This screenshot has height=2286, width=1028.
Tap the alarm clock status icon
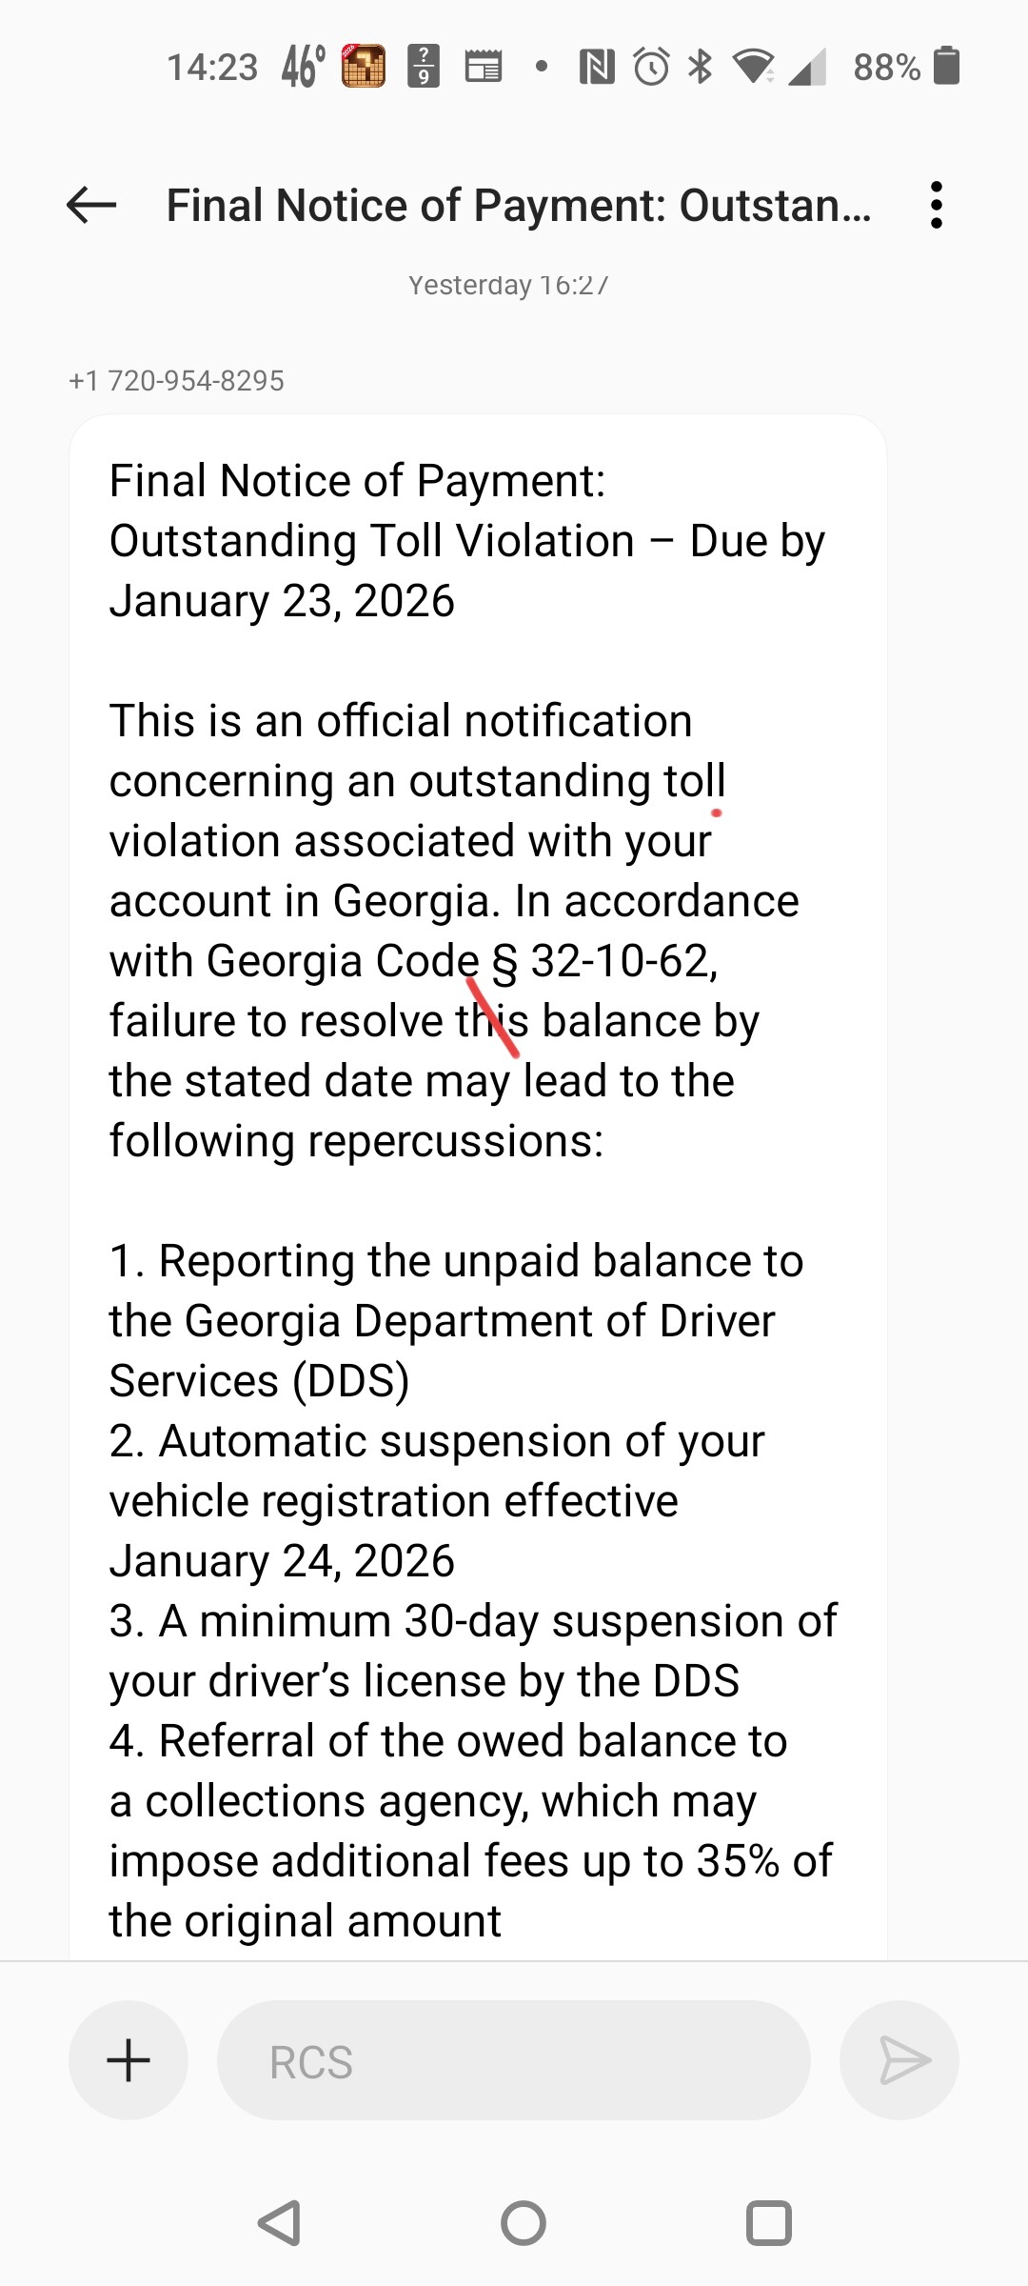pos(652,67)
